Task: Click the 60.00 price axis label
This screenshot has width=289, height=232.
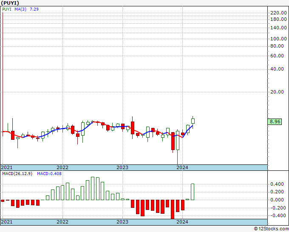Action: [x=277, y=56]
